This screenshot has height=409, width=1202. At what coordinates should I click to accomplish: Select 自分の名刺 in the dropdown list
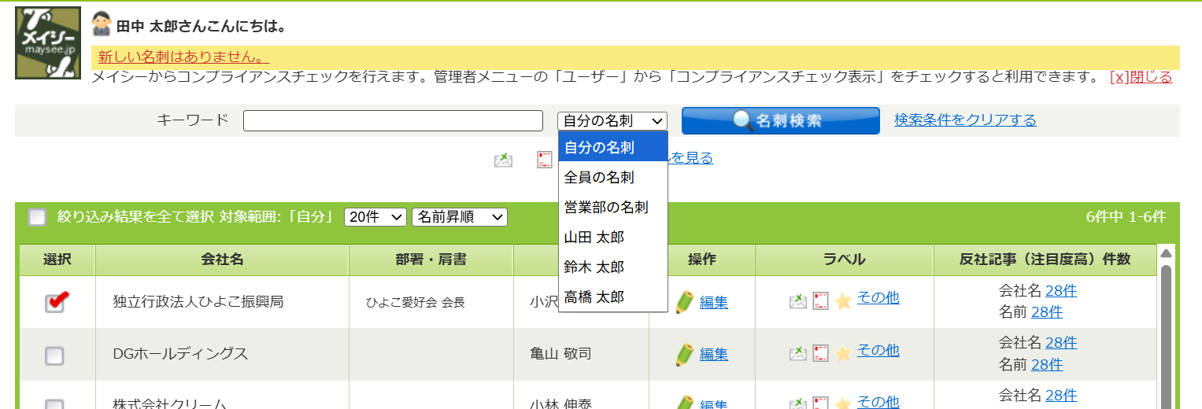pyautogui.click(x=613, y=147)
